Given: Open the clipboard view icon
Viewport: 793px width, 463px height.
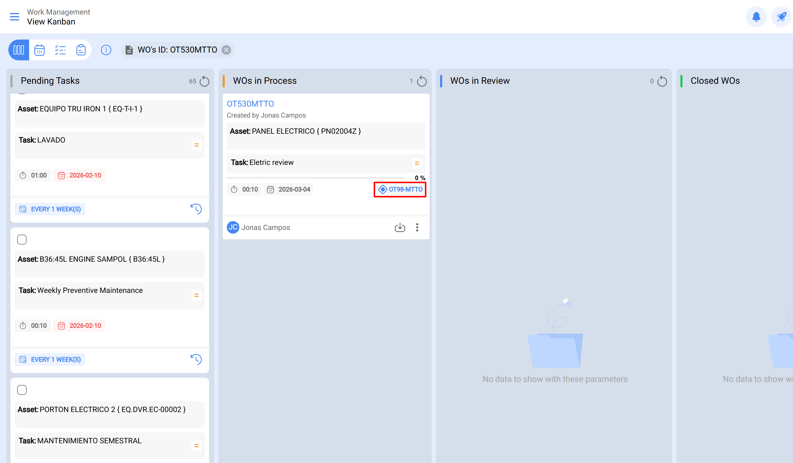Looking at the screenshot, I should (81, 50).
